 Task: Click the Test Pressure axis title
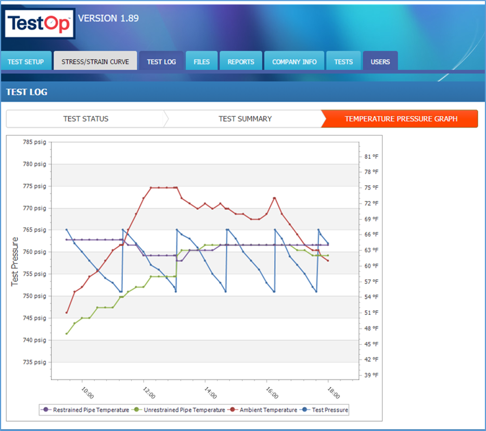[15, 261]
